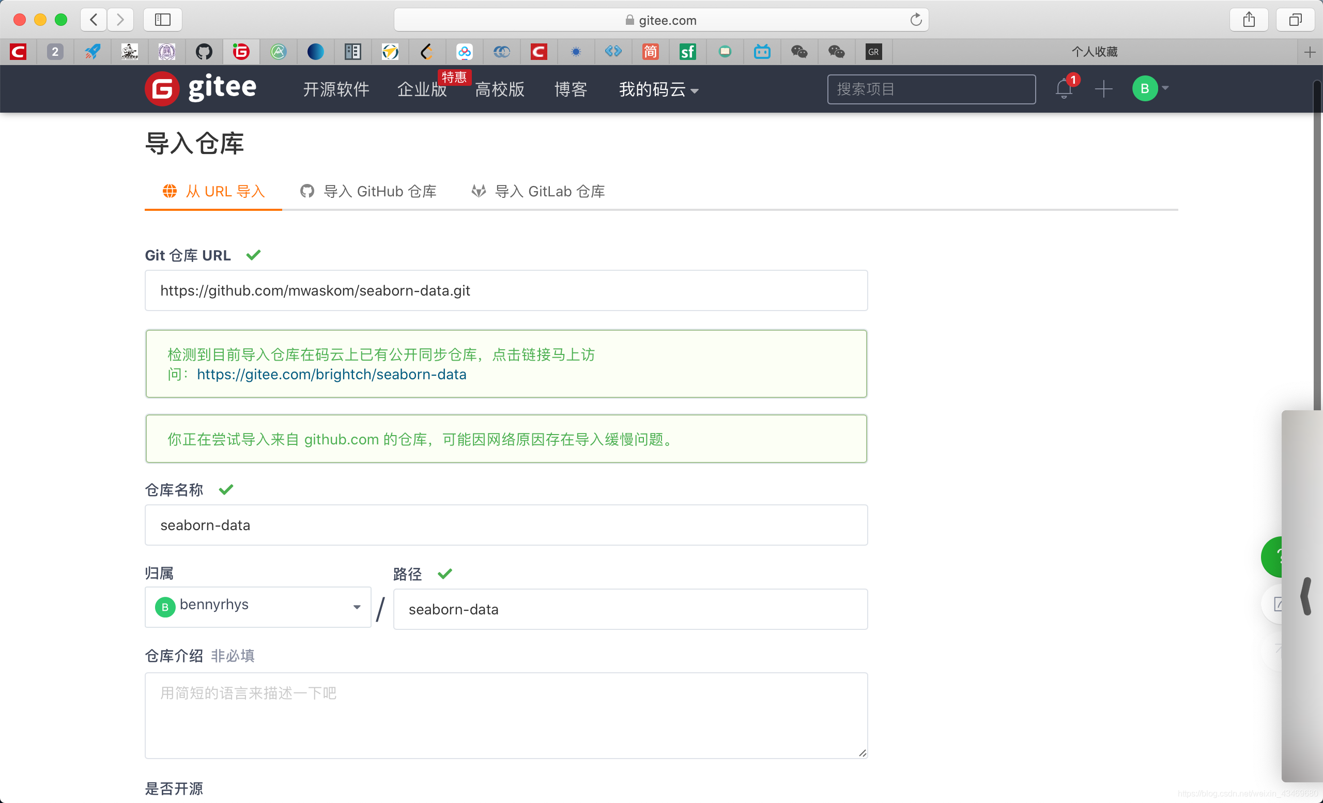Open 高校版 in navigation
1323x803 pixels.
pyautogui.click(x=499, y=89)
